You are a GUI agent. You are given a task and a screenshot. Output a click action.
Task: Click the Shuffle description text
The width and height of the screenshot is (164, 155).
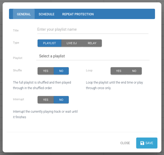42,85
